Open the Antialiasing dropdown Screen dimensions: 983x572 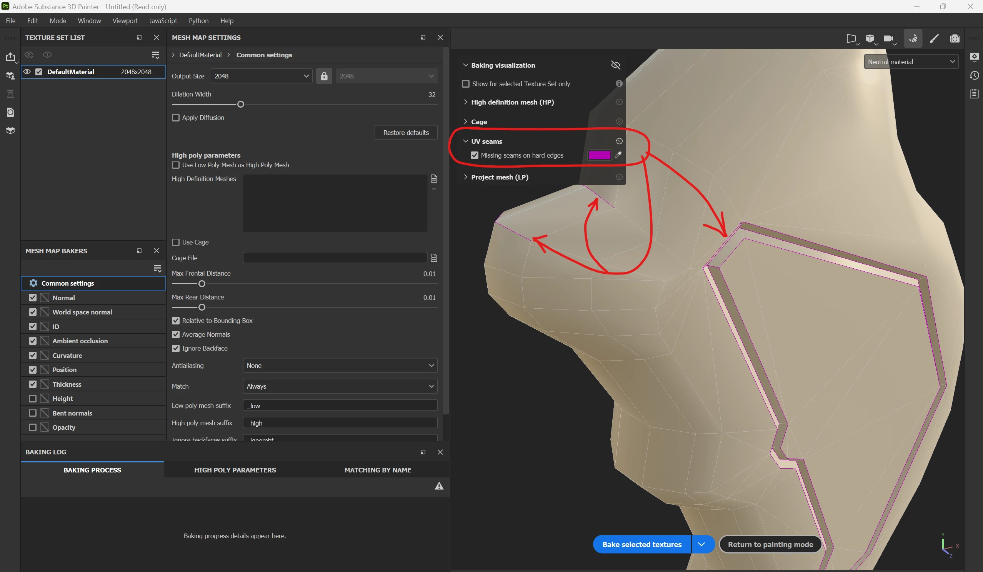coord(340,365)
